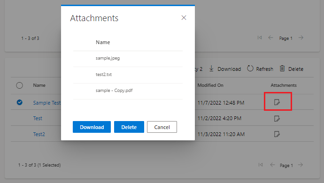
Task: Click the 11/2/2022 4:20 PM cell
Action: [x=219, y=118]
